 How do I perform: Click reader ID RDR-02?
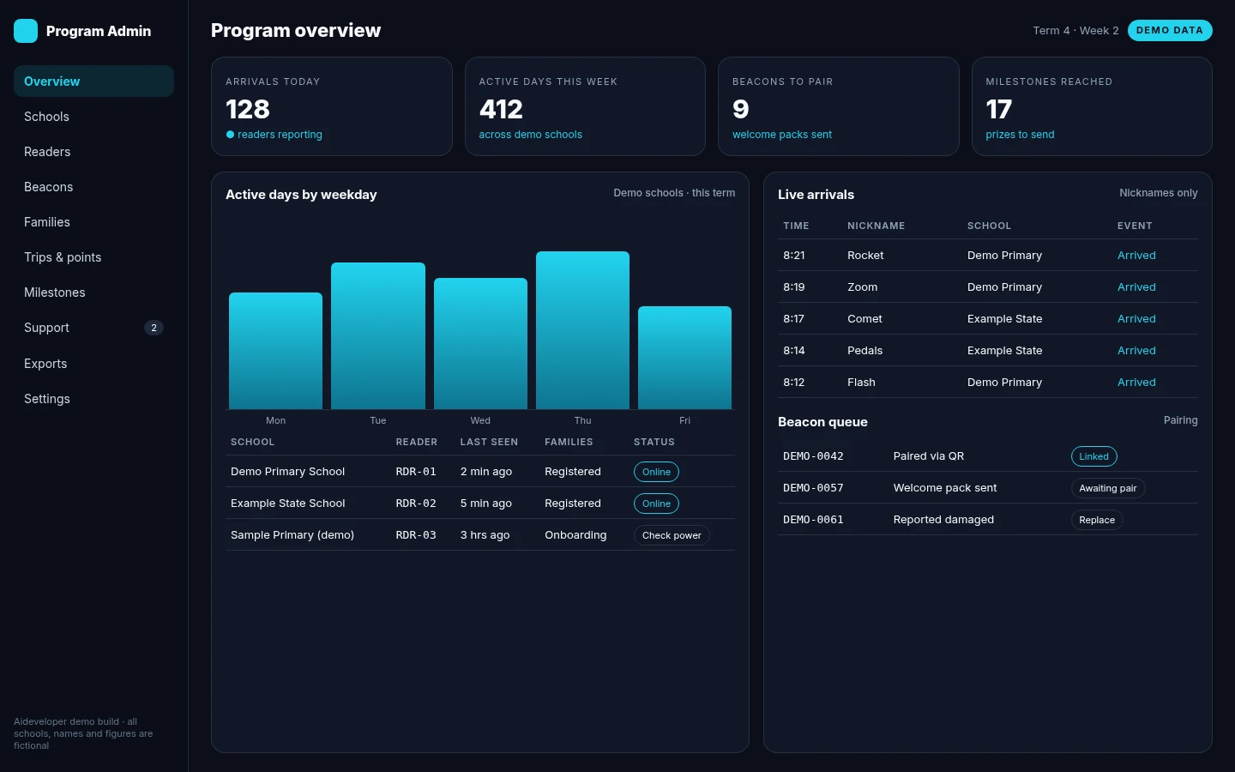416,504
